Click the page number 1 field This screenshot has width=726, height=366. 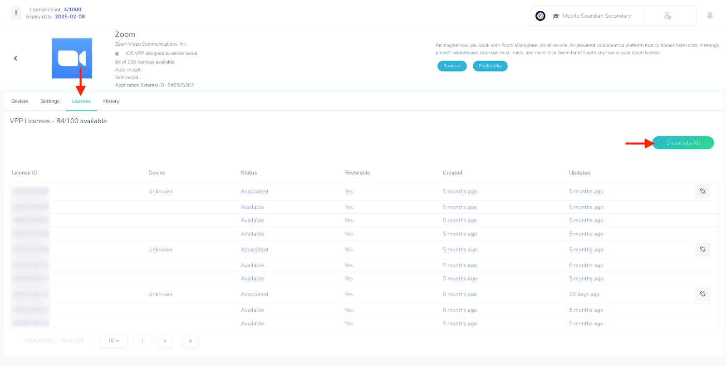point(142,341)
